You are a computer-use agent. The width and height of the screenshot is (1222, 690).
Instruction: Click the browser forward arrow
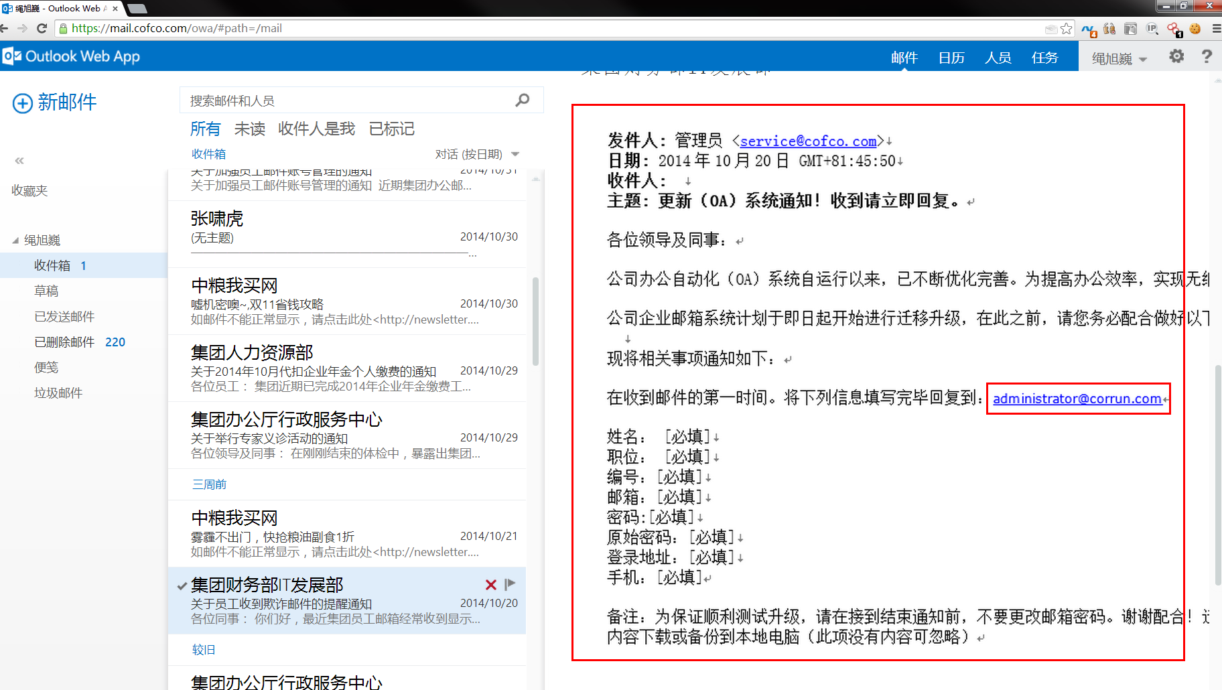tap(23, 28)
